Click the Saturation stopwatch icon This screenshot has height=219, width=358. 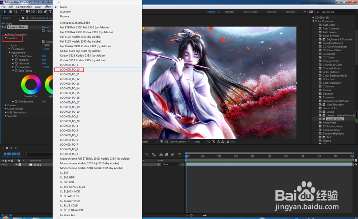pyautogui.click(x=16, y=67)
